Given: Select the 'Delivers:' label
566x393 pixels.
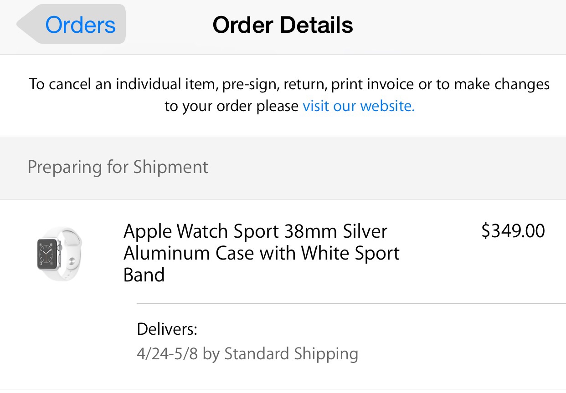Looking at the screenshot, I should (x=167, y=329).
